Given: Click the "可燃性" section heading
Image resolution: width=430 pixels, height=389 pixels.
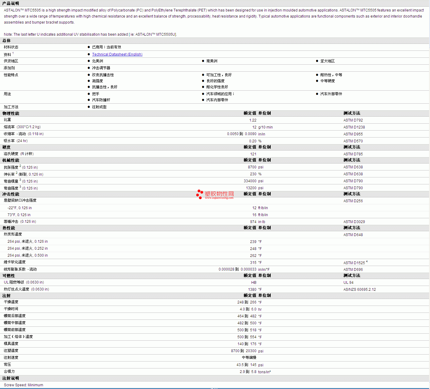Looking at the screenshot, I should pyautogui.click(x=8, y=276).
